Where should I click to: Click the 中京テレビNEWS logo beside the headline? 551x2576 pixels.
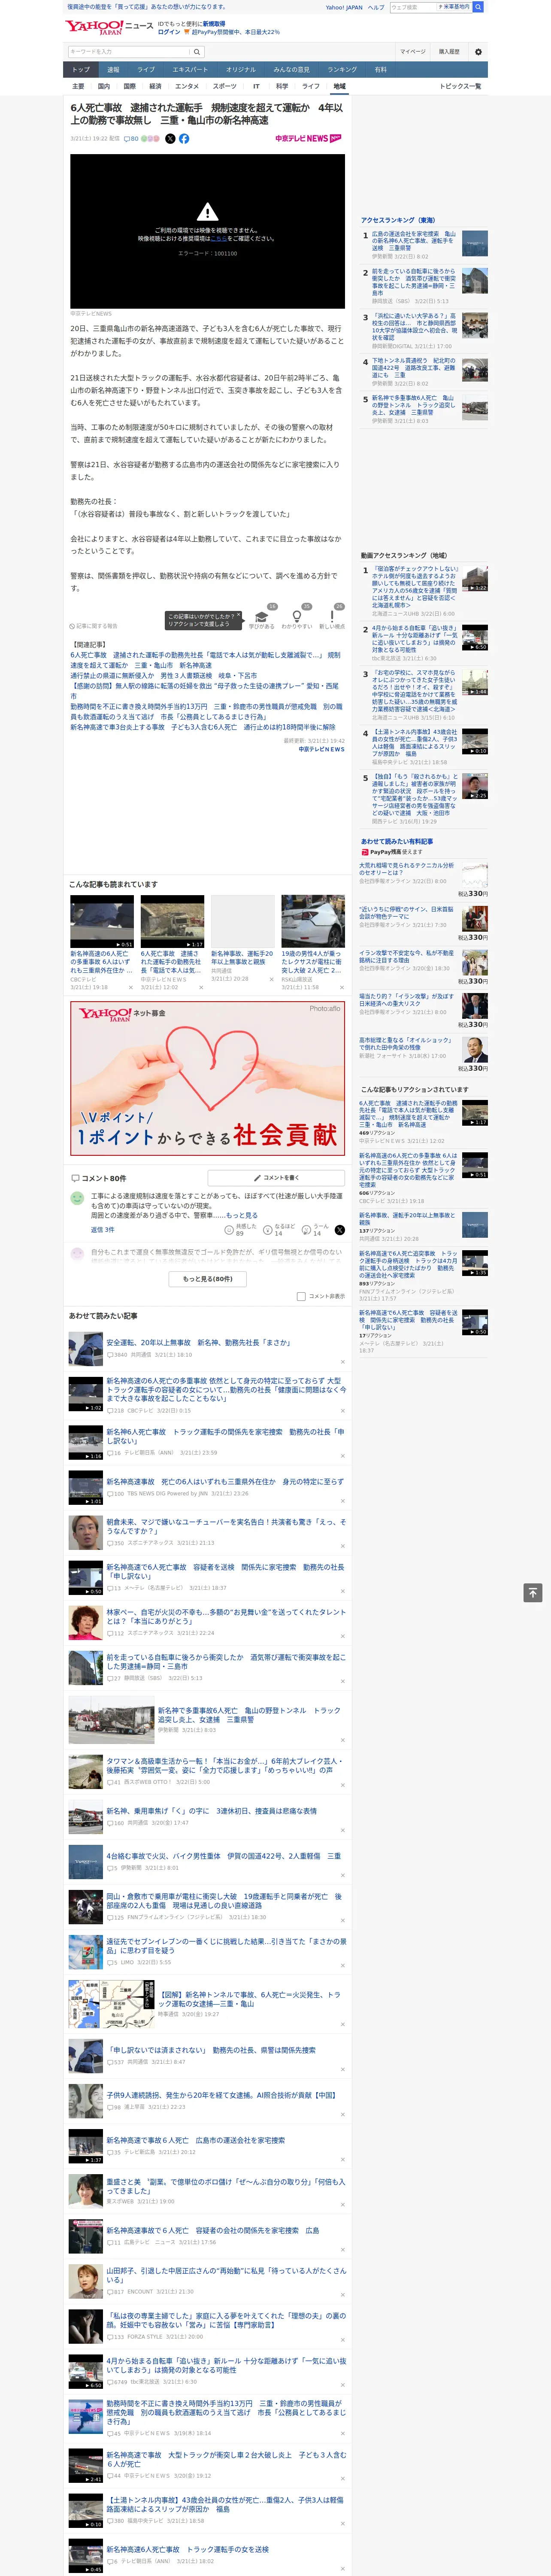click(309, 139)
